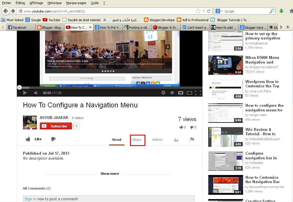Screen dimensions: 293x202
Task: Expand description with Show more
Action: pyautogui.click(x=110, y=174)
